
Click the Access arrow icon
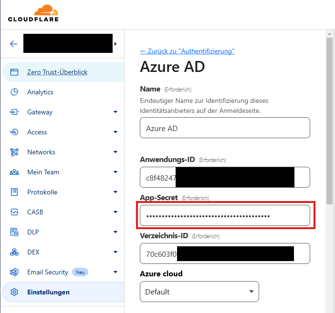(x=14, y=132)
